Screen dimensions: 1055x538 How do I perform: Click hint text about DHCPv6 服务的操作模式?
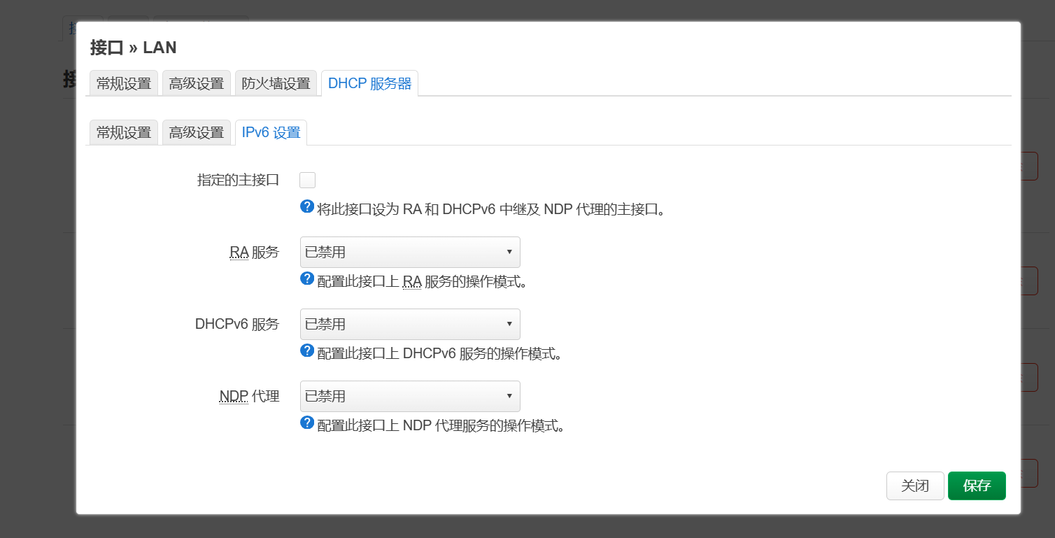tap(440, 354)
